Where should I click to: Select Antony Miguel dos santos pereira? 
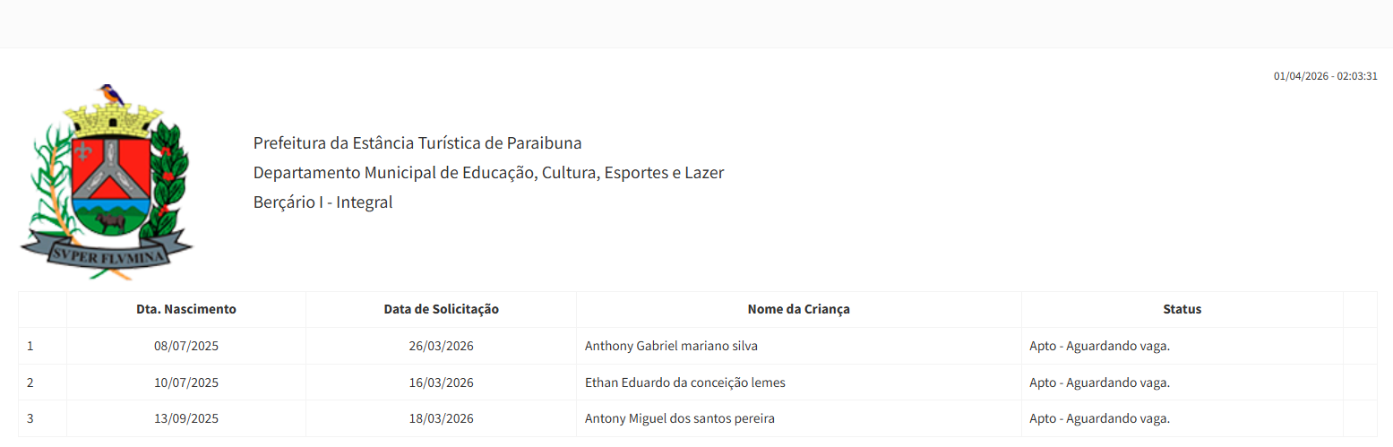(679, 418)
